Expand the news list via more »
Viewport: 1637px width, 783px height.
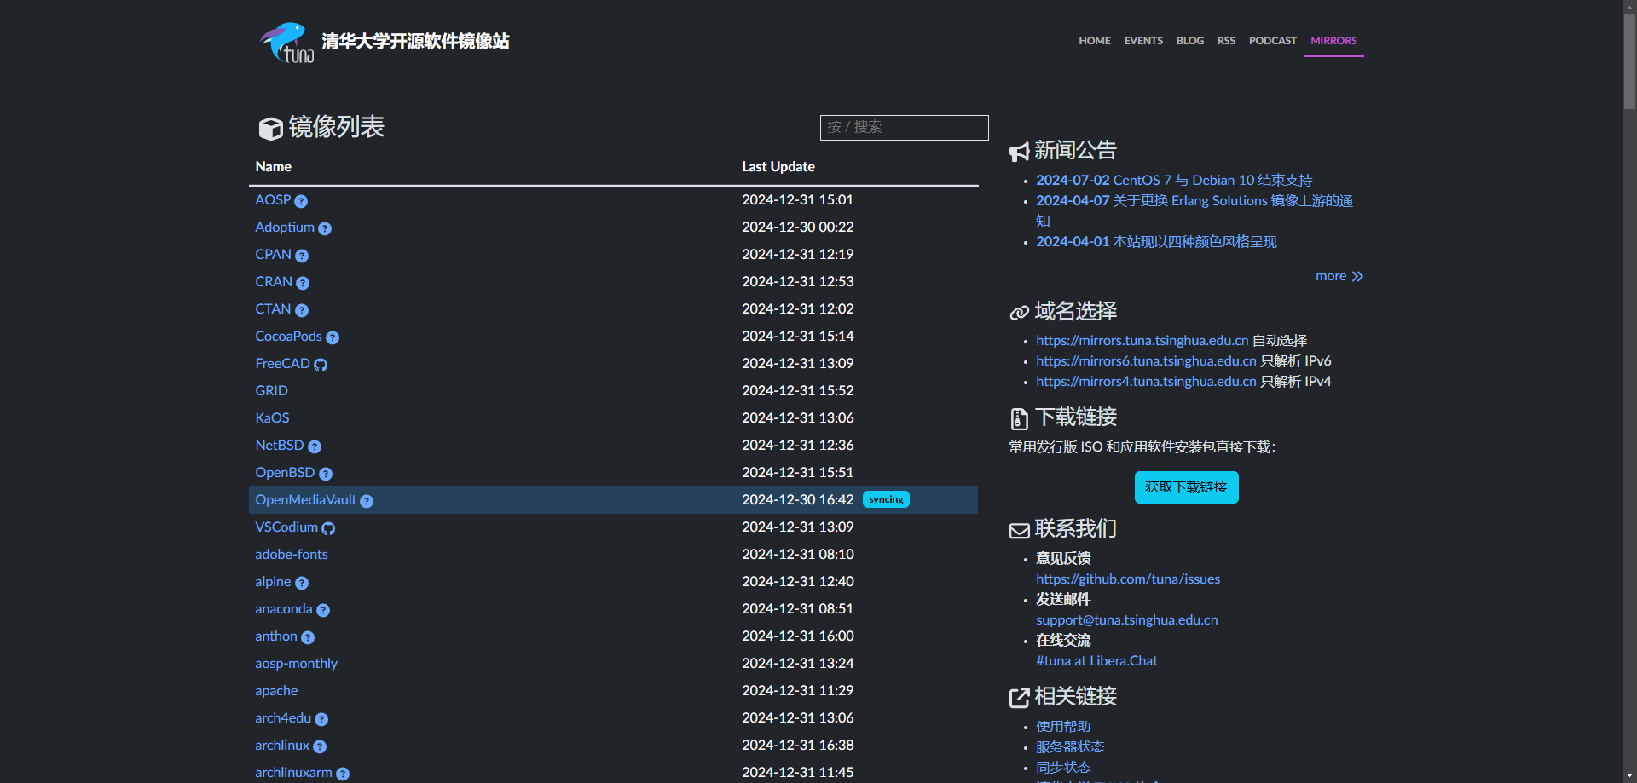(1339, 276)
